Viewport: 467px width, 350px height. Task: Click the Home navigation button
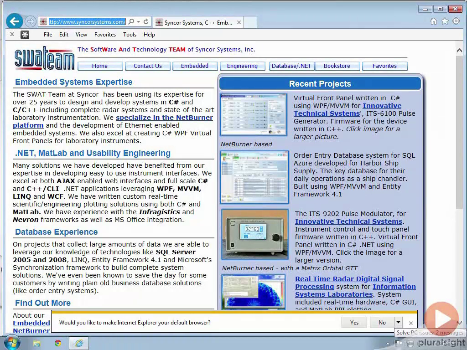point(100,66)
